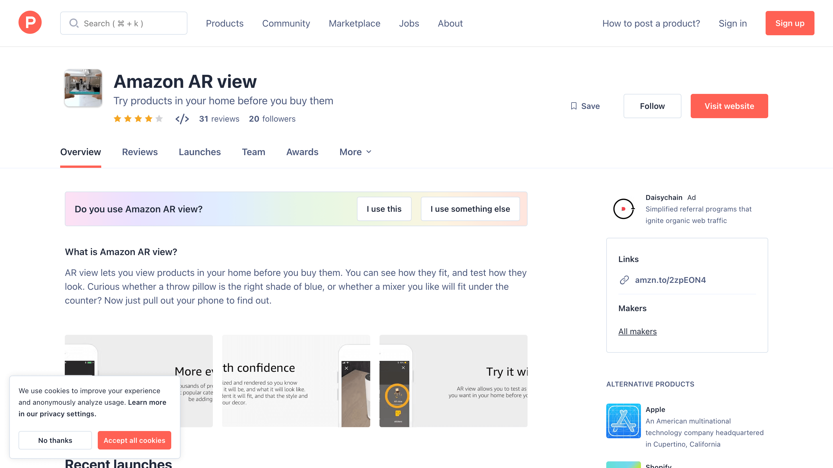Toggle the 'I use something else' option
Screen dimensions: 833x468
coord(470,209)
